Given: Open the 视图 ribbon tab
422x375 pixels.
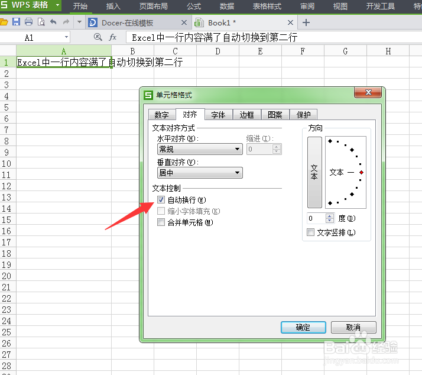Looking at the screenshot, I should pos(340,6).
